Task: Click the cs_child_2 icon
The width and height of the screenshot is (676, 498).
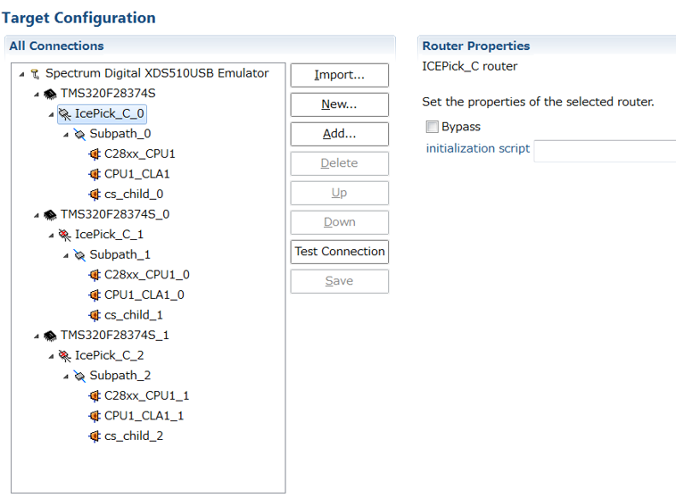Action: [x=95, y=436]
